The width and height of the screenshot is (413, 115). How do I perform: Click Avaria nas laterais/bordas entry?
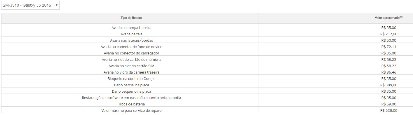pos(131,40)
